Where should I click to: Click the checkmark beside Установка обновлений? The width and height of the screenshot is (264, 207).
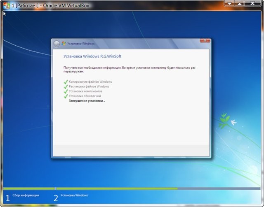[66, 96]
